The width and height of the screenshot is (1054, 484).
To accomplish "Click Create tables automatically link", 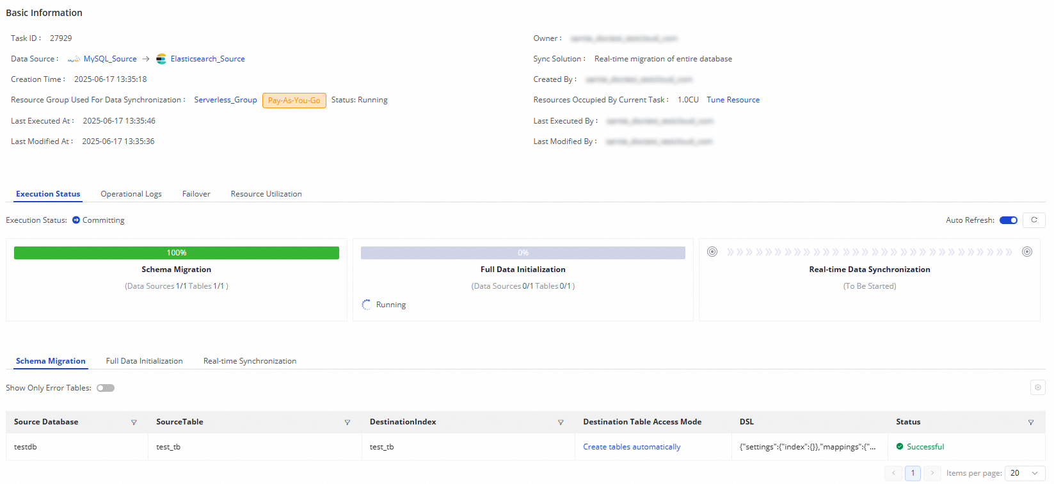I will click(x=632, y=447).
